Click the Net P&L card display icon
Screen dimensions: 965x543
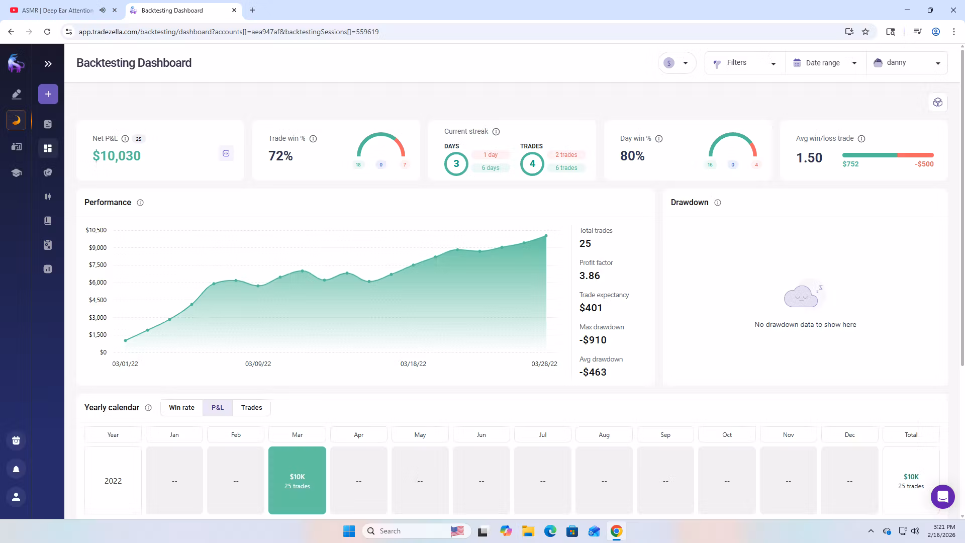(x=226, y=153)
